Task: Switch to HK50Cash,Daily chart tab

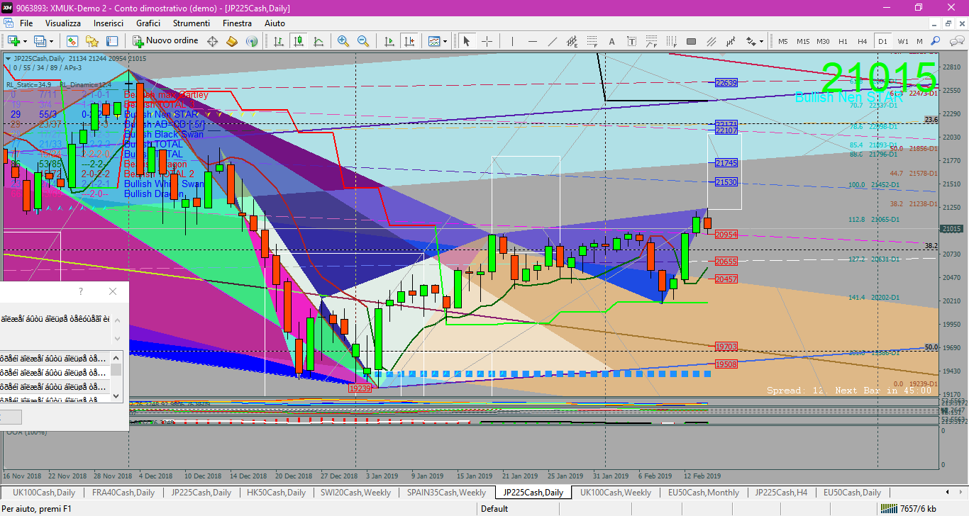Action: 276,493
